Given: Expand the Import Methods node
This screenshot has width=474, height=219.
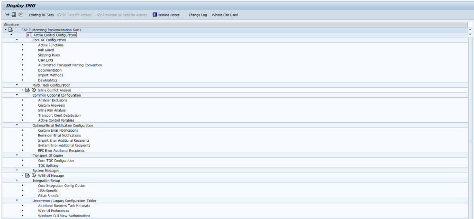Looking at the screenshot, I should click(23, 75).
